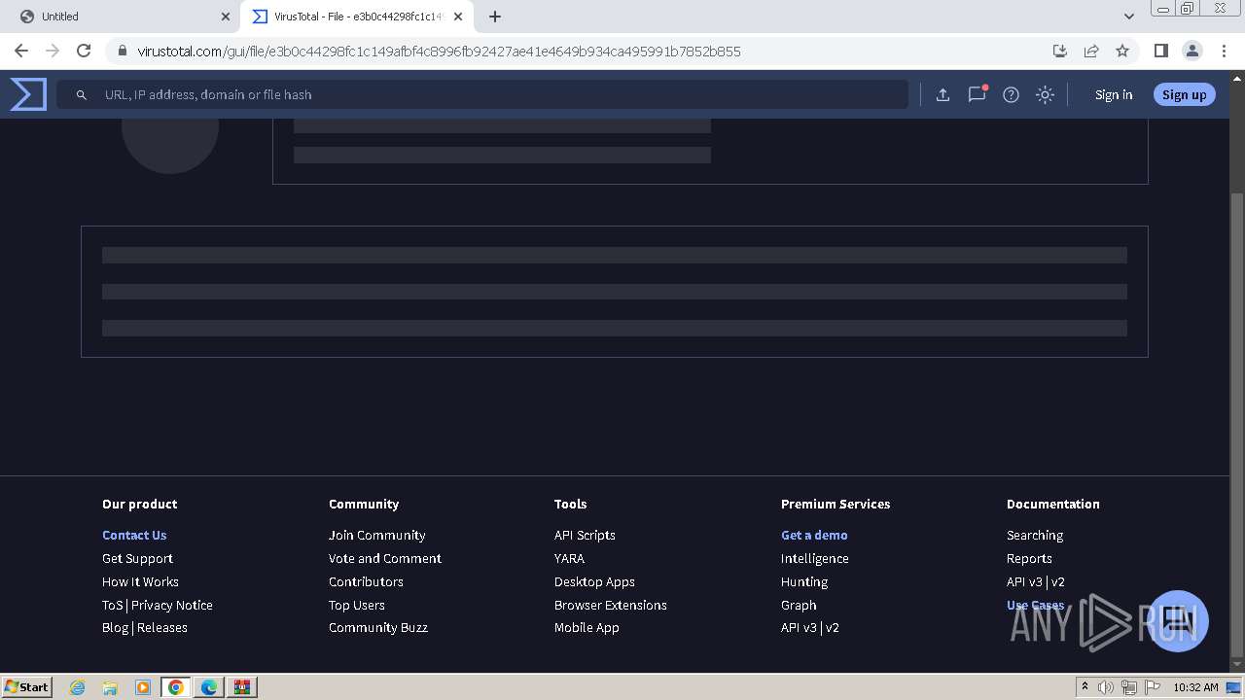Click the install app icon in address bar
This screenshot has height=700, width=1245.
1060,51
